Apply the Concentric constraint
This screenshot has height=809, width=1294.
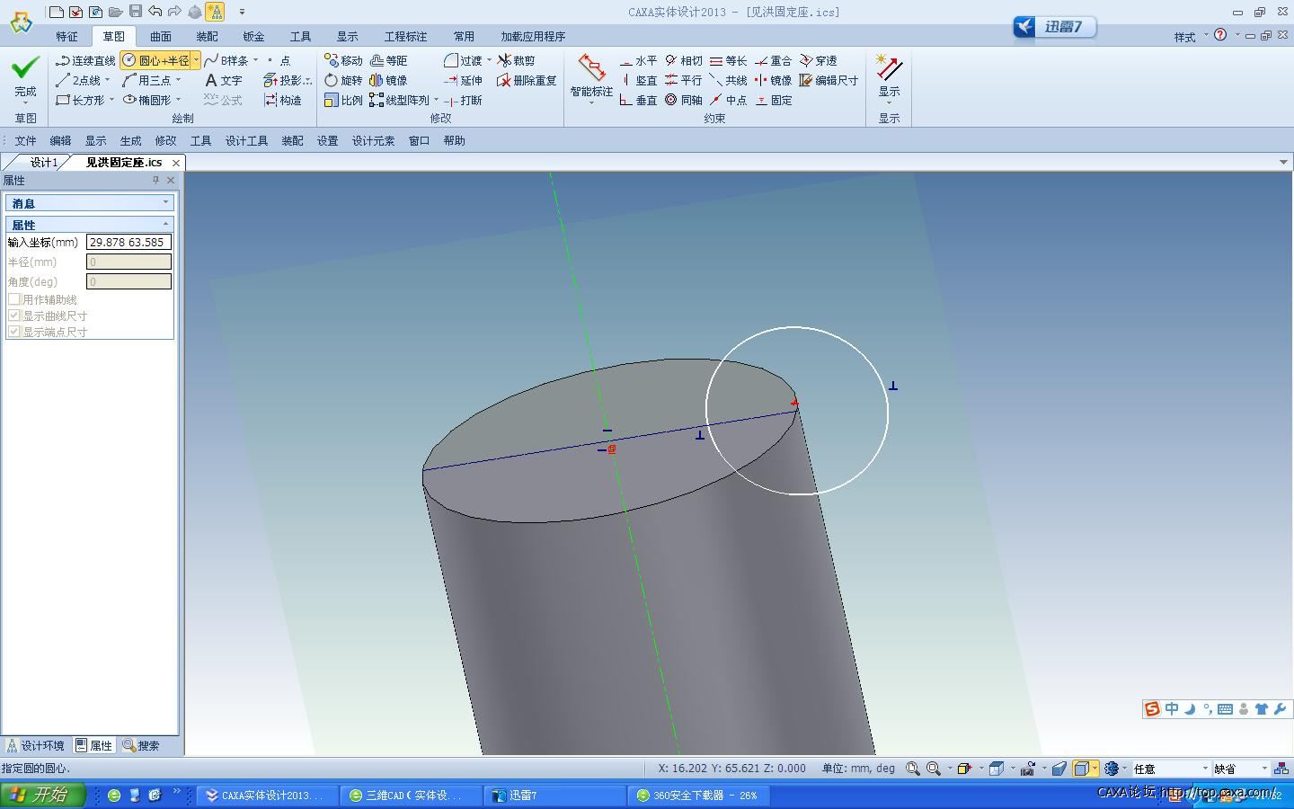pyautogui.click(x=684, y=100)
